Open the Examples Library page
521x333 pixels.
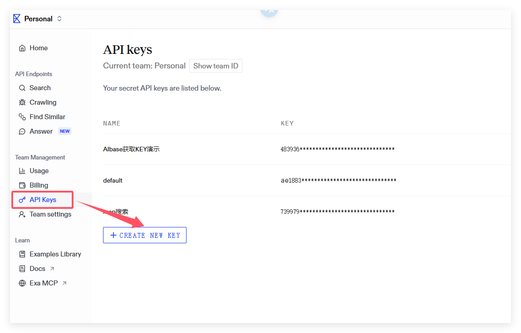click(x=55, y=254)
